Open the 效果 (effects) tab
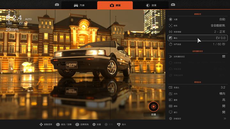230x129 pixels. (x=151, y=5)
